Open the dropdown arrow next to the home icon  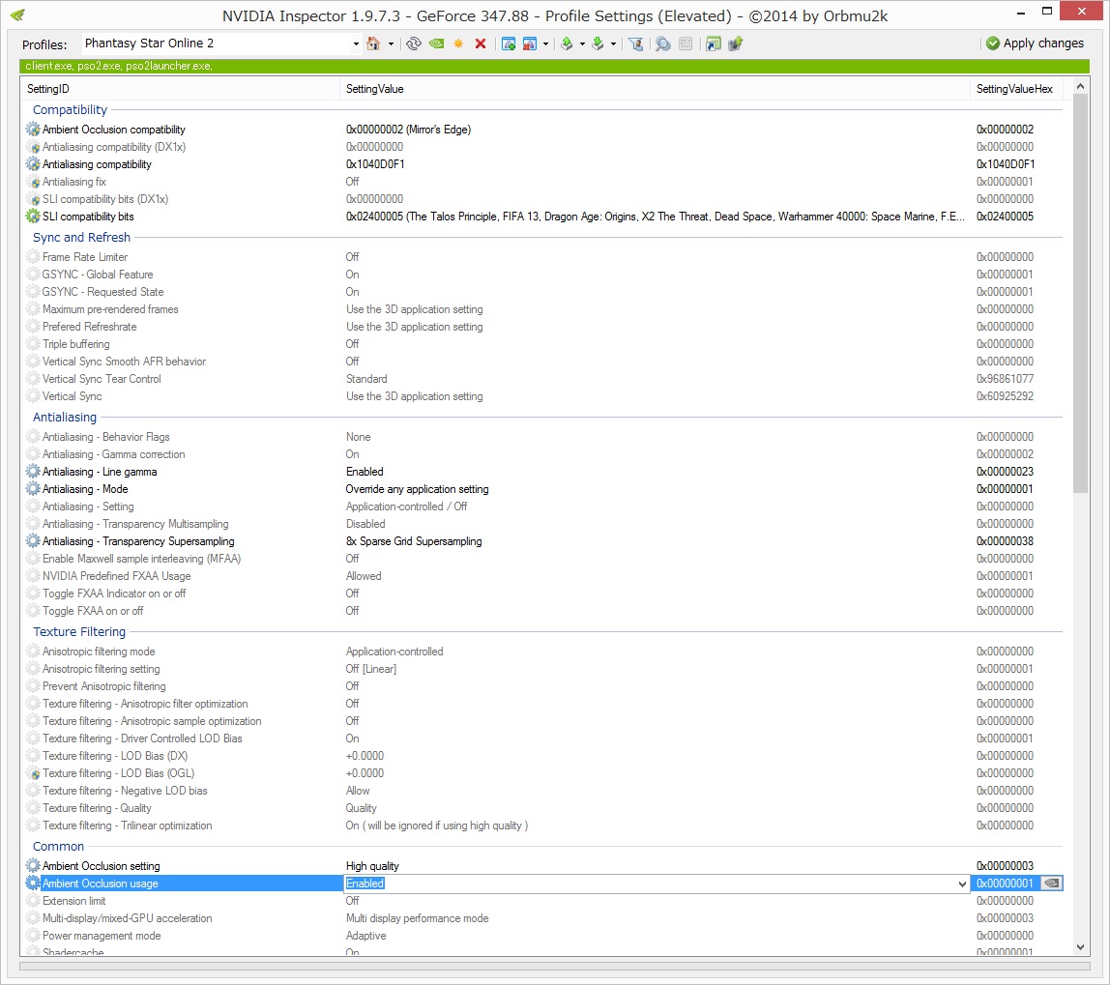click(391, 43)
